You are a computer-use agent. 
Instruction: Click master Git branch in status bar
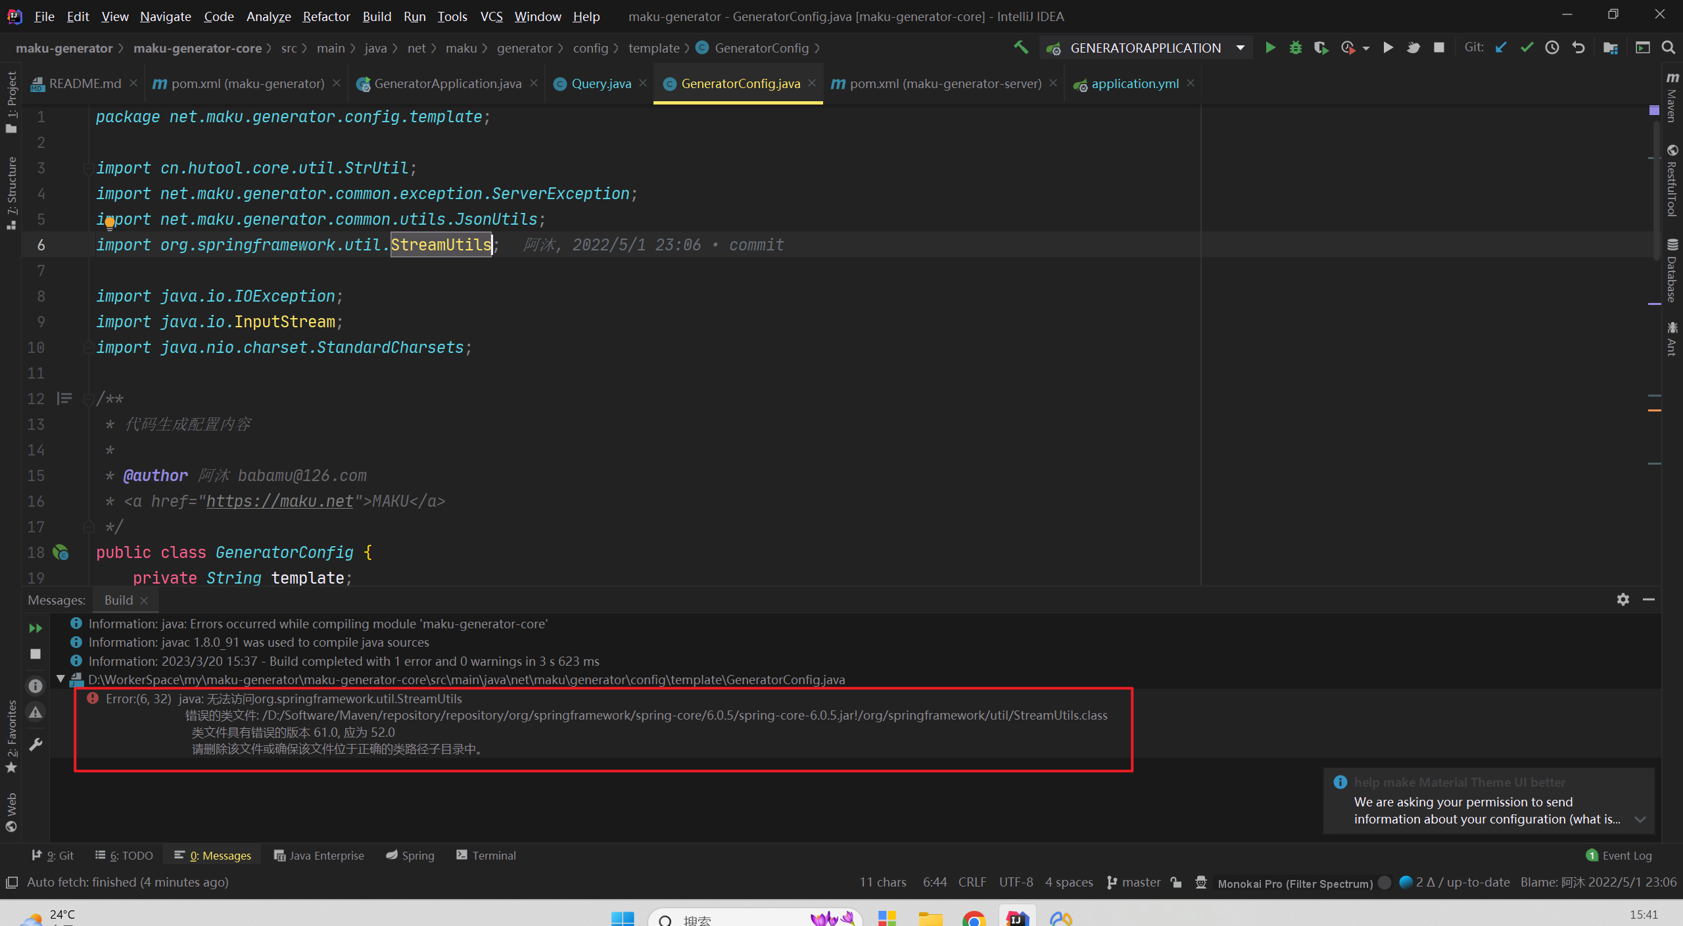click(x=1133, y=882)
